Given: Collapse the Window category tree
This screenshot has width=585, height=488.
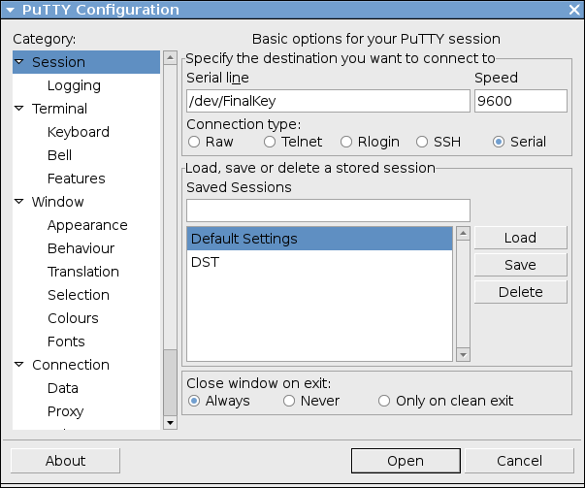Looking at the screenshot, I should pyautogui.click(x=19, y=202).
